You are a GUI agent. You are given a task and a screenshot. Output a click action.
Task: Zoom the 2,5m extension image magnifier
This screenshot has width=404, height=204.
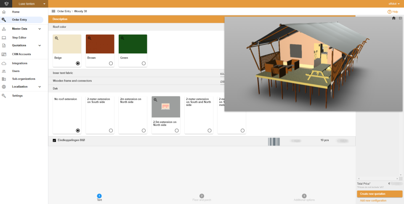155,100
